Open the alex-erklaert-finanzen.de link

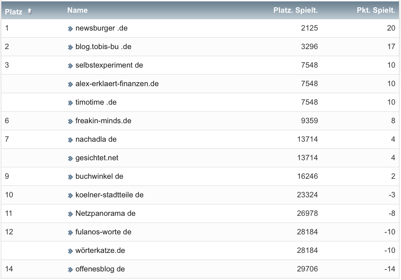pos(117,84)
